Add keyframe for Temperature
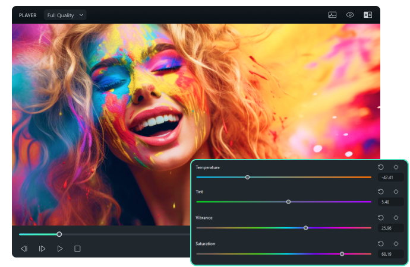 click(396, 167)
